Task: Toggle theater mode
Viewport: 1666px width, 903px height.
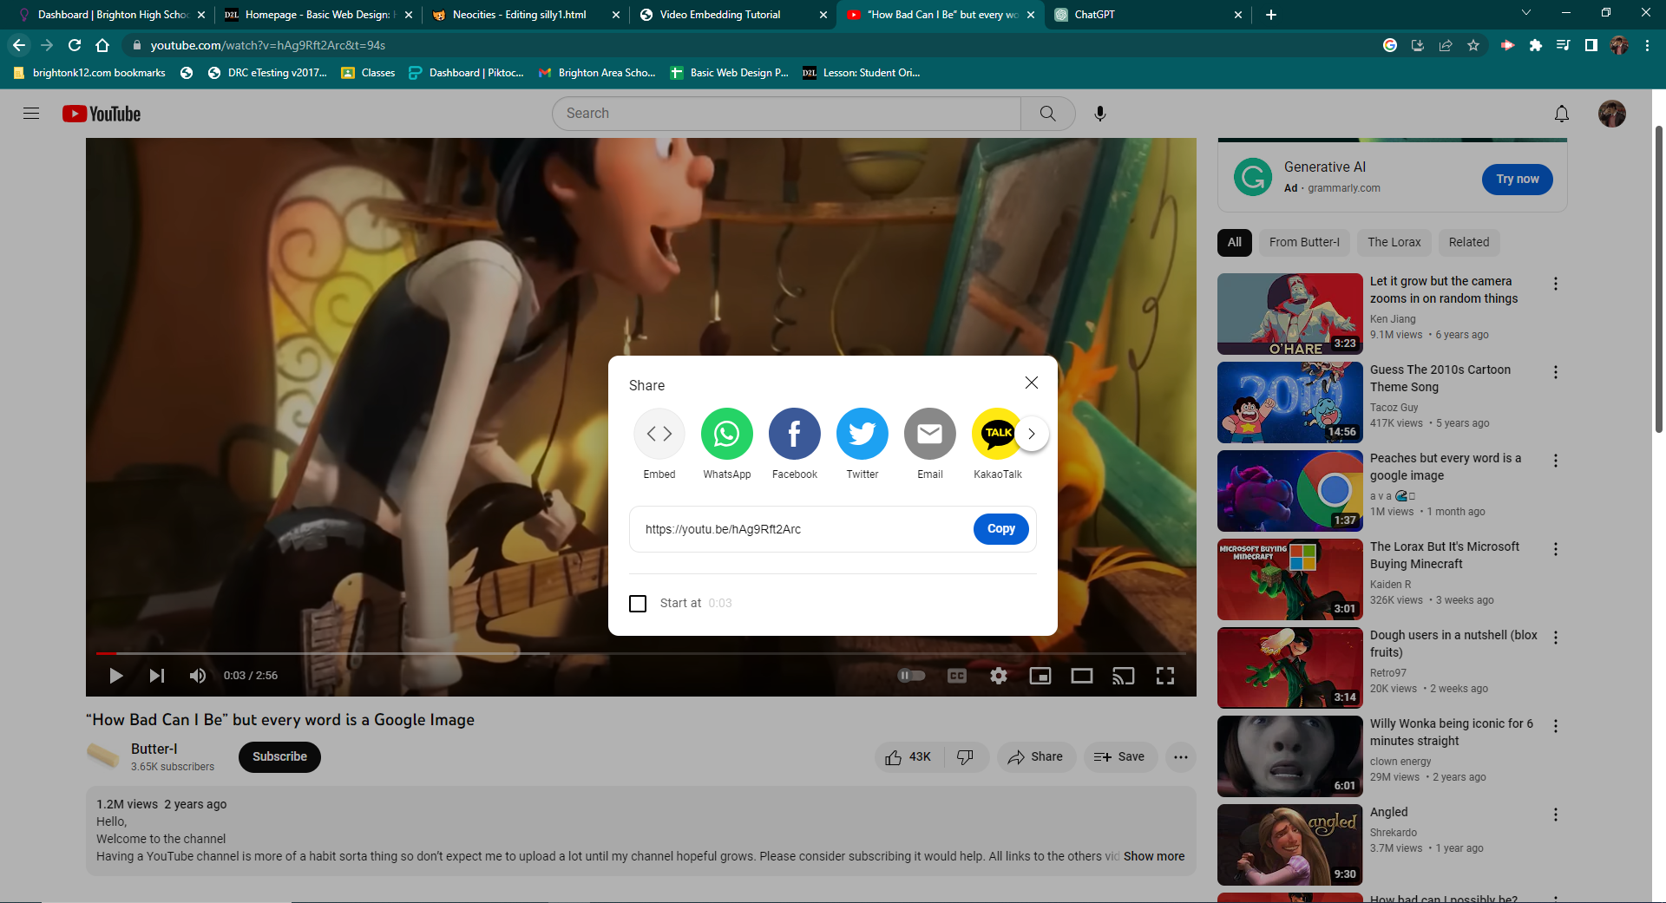Action: coord(1082,676)
